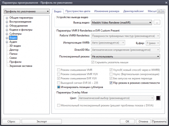Click the ellipsis button next to video output
The width and height of the screenshot is (169, 126).
tap(157, 23)
